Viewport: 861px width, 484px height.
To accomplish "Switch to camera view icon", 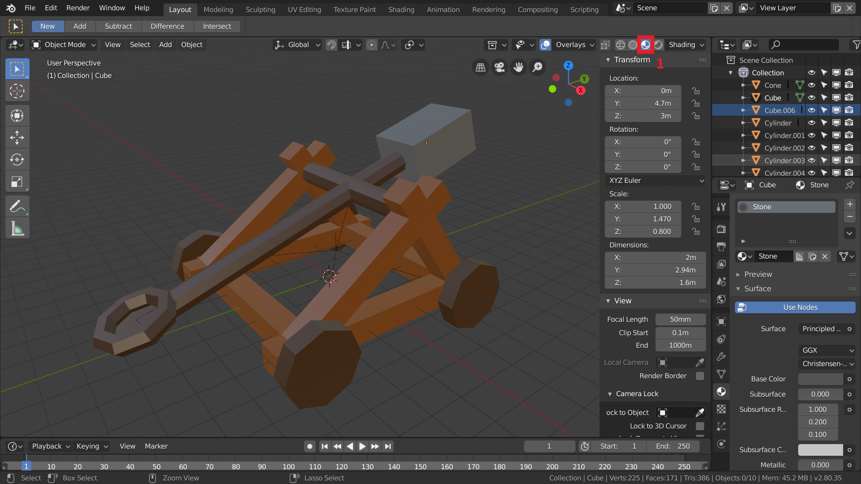I will pyautogui.click(x=499, y=67).
